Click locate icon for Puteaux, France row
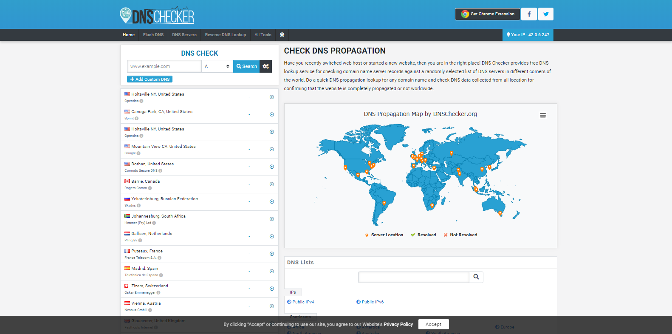The width and height of the screenshot is (672, 334). click(x=272, y=254)
